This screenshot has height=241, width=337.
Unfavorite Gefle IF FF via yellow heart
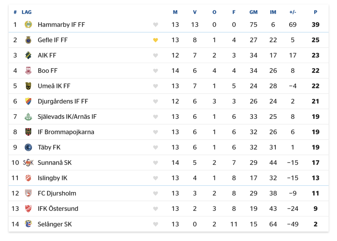(155, 40)
